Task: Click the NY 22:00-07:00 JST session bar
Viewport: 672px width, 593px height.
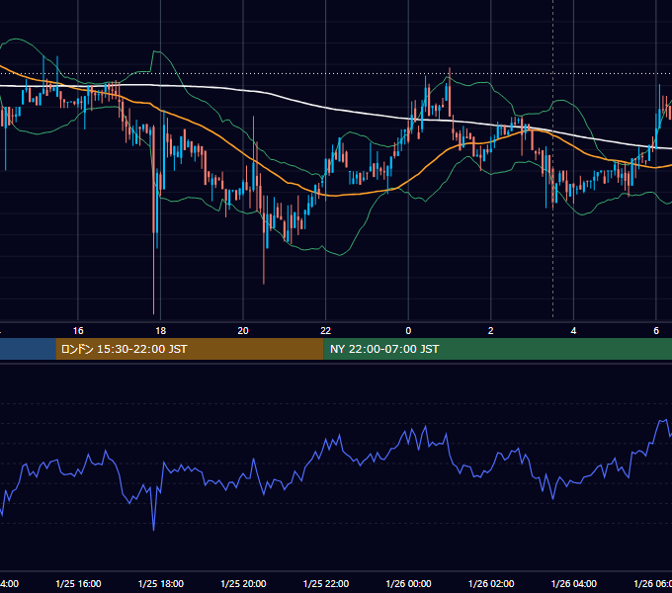Action: coord(497,349)
